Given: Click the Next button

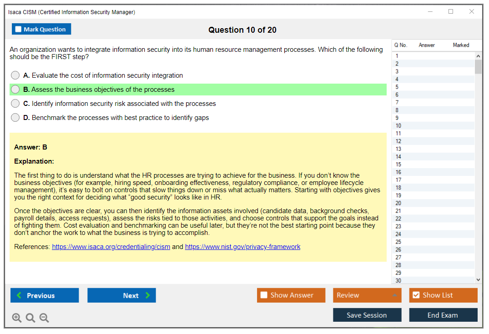Looking at the screenshot, I should pos(121,295).
